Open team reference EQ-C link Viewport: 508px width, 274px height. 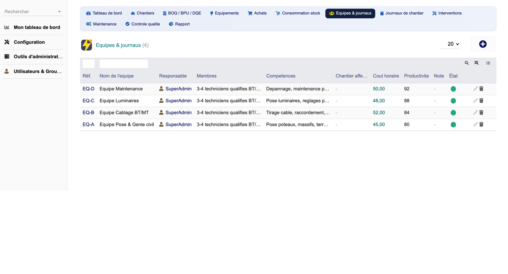pyautogui.click(x=89, y=101)
